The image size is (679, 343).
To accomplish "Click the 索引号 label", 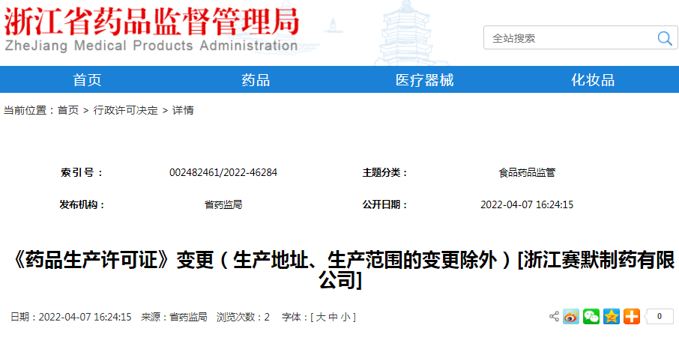I will [x=82, y=172].
